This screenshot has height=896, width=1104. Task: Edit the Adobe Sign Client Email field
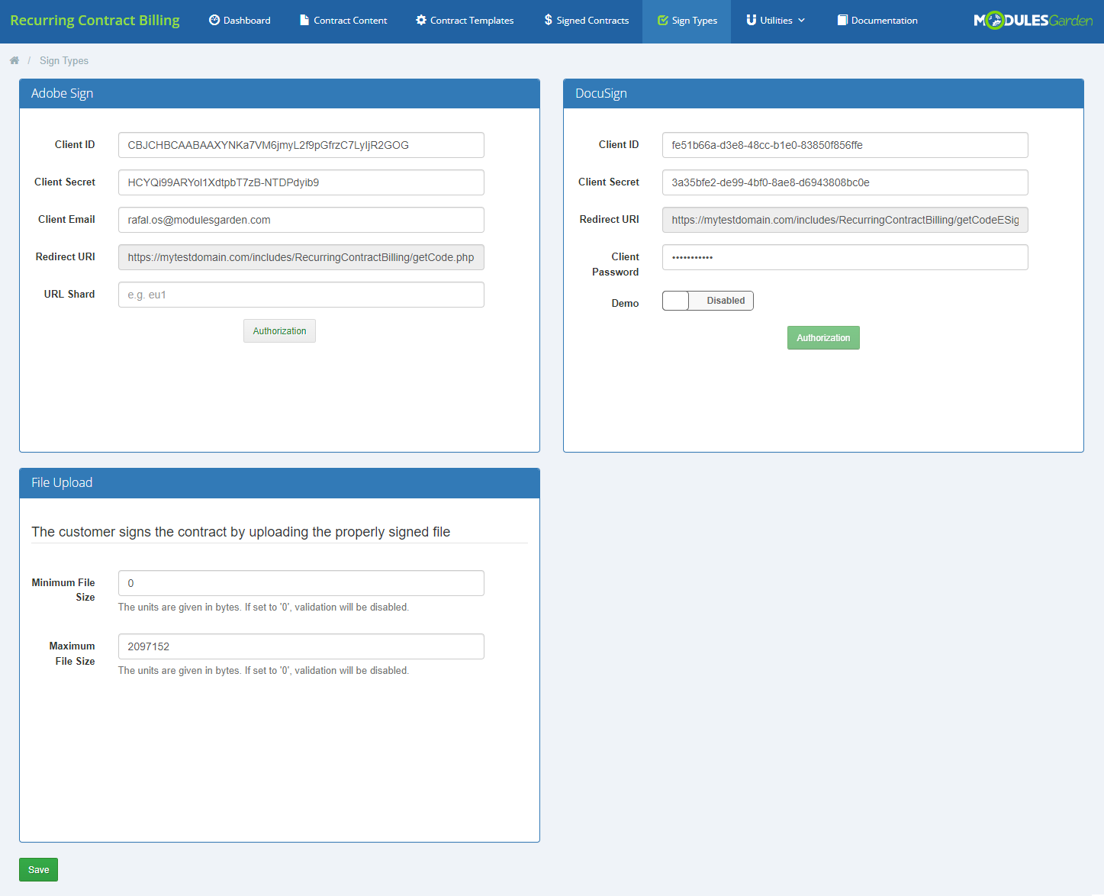coord(301,220)
